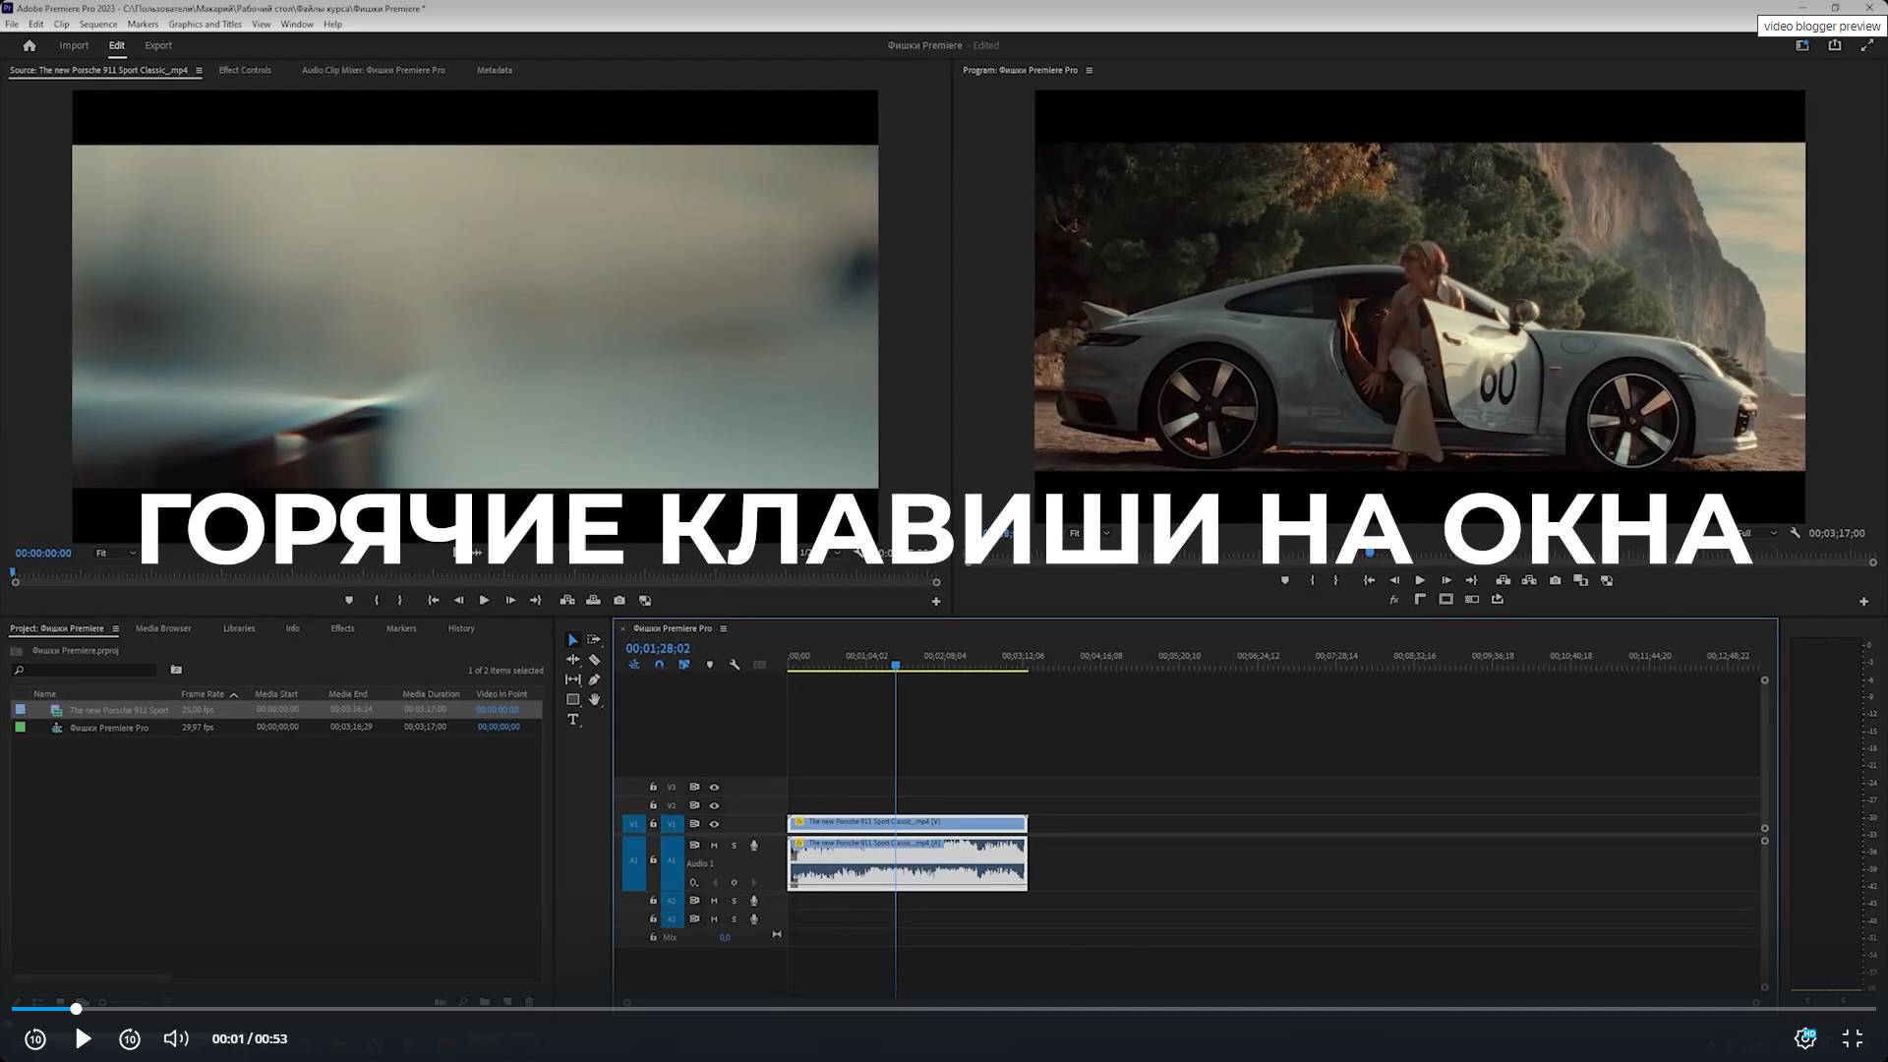The image size is (1888, 1062).
Task: Select the Pen tool in tools panel
Action: (x=594, y=679)
